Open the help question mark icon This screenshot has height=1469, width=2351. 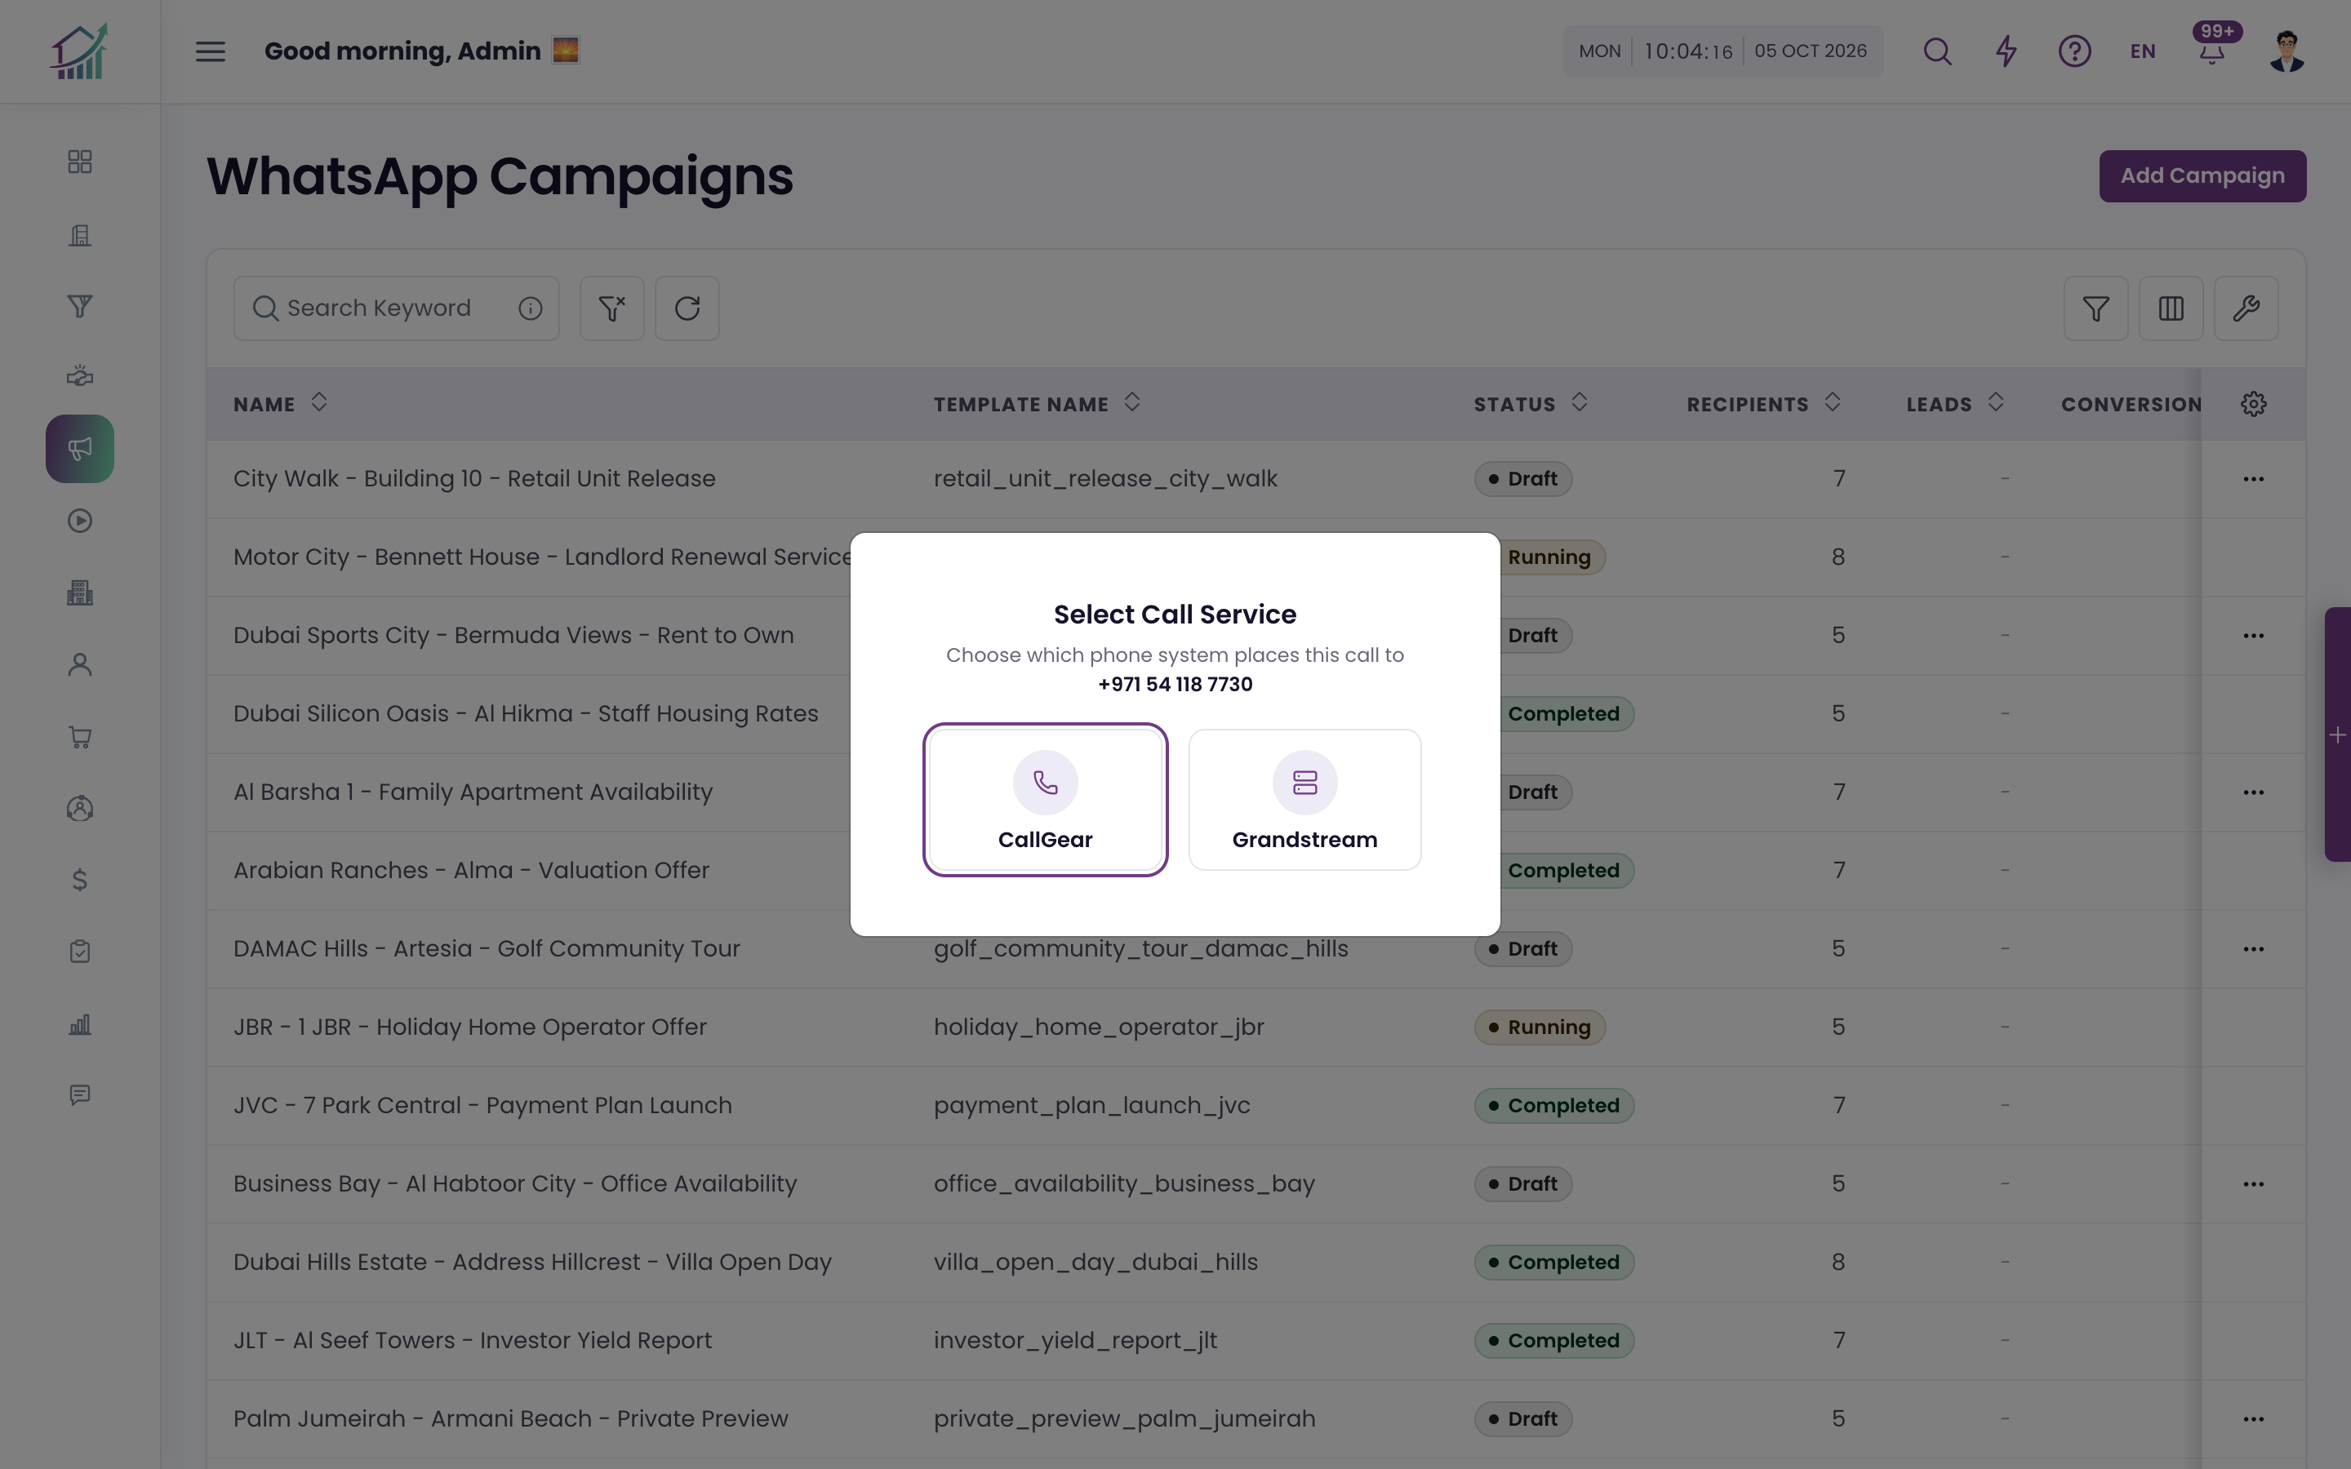point(2074,51)
